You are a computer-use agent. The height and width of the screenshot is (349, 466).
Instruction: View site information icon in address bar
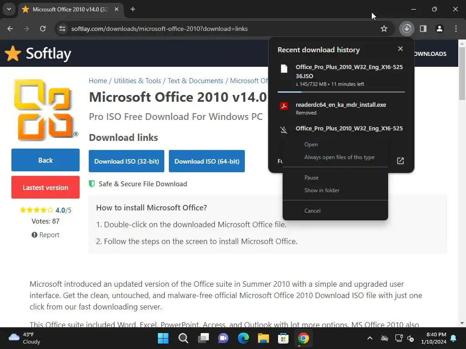(x=62, y=29)
